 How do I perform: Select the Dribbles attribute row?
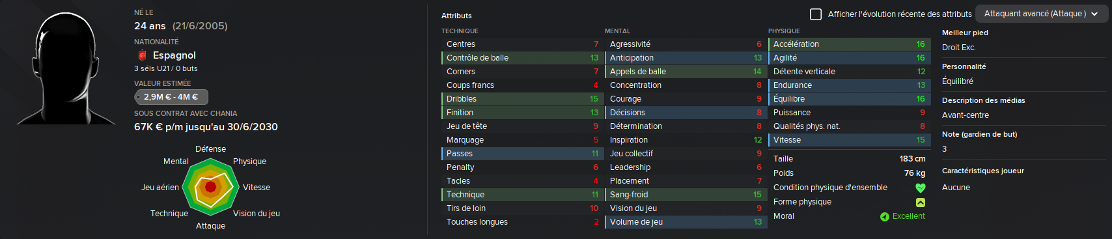click(522, 99)
